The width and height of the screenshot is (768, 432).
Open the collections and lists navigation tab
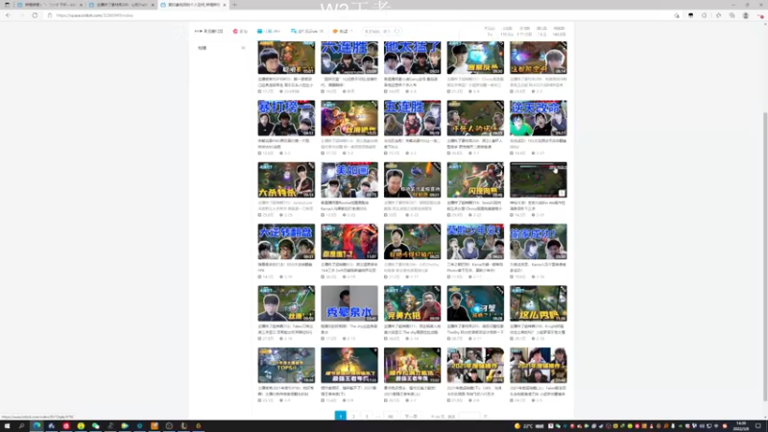coord(307,31)
